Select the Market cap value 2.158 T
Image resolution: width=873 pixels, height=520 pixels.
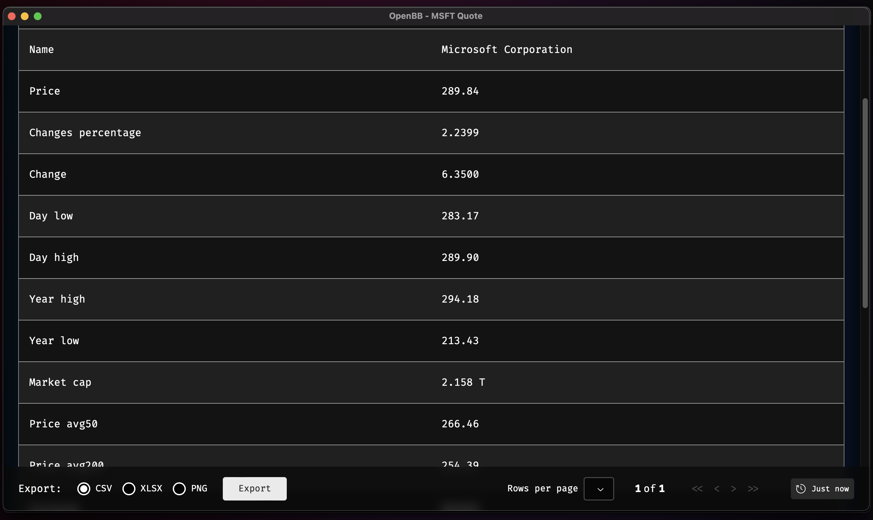coord(463,382)
